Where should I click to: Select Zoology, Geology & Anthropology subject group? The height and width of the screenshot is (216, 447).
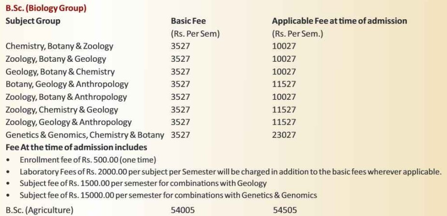pyautogui.click(x=69, y=122)
